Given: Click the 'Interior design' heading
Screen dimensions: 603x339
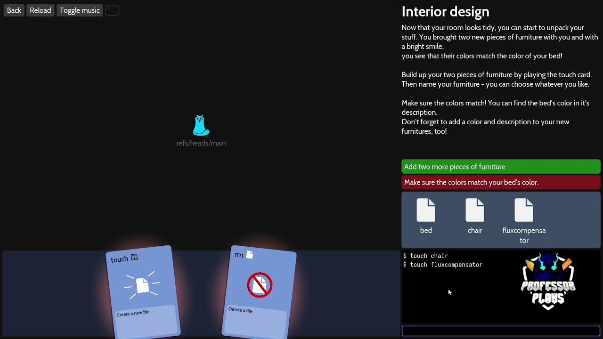Looking at the screenshot, I should (445, 11).
